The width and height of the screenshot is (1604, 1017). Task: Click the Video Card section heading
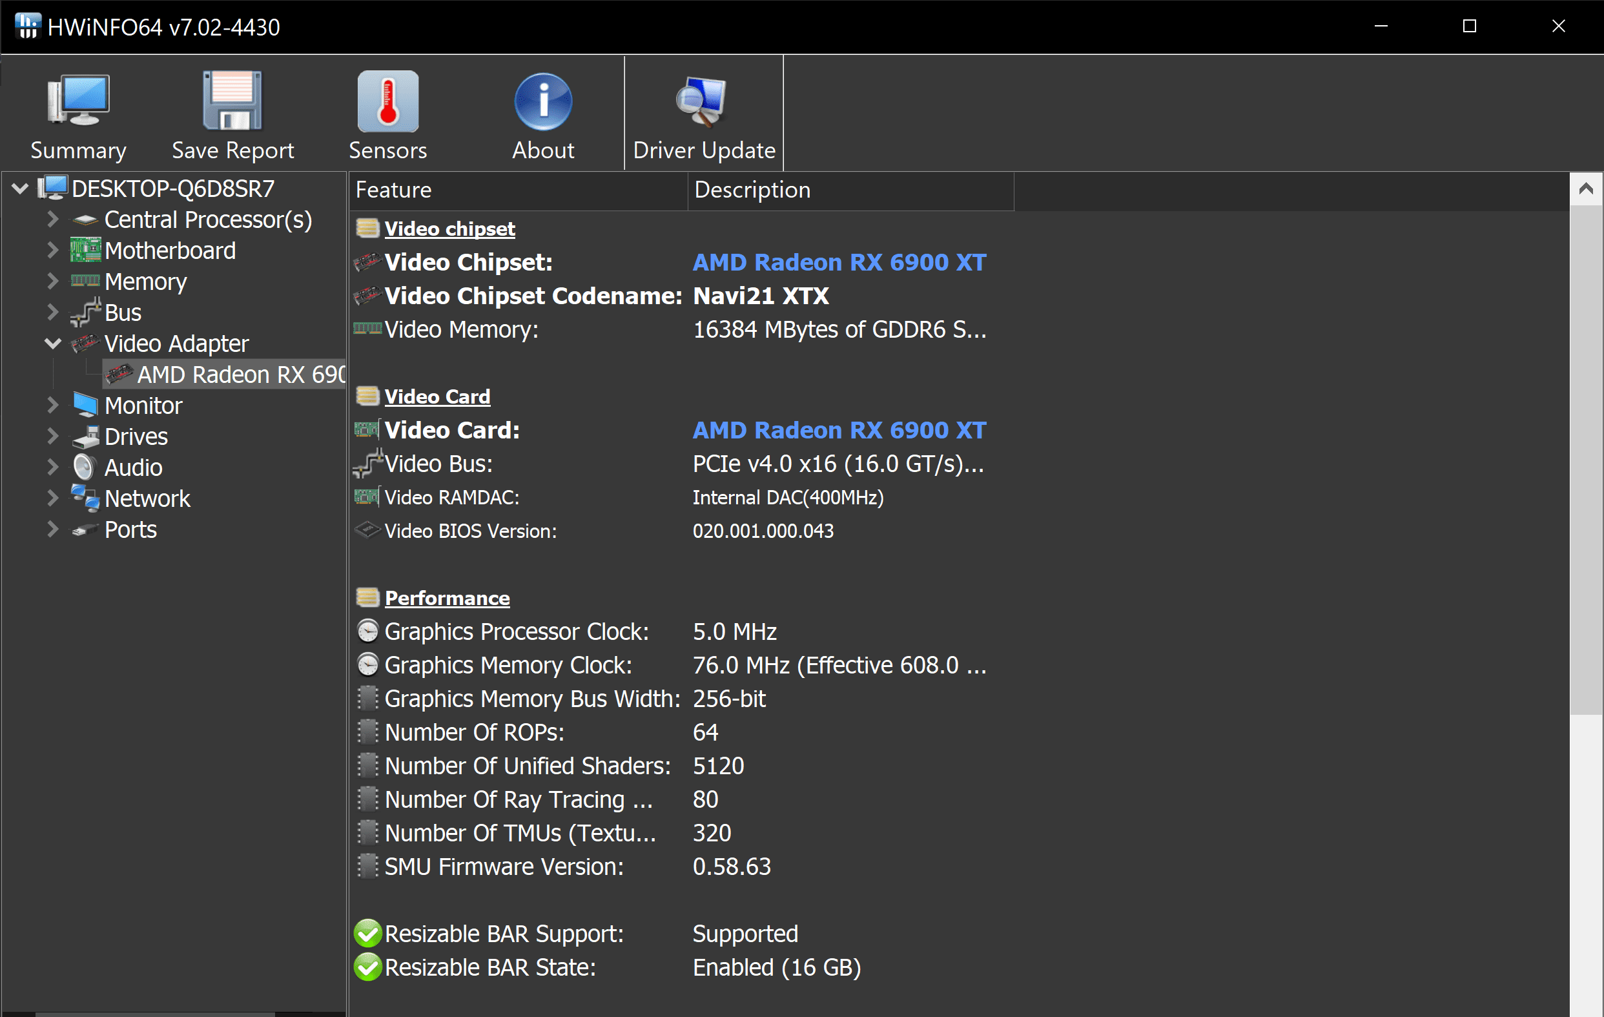point(437,397)
